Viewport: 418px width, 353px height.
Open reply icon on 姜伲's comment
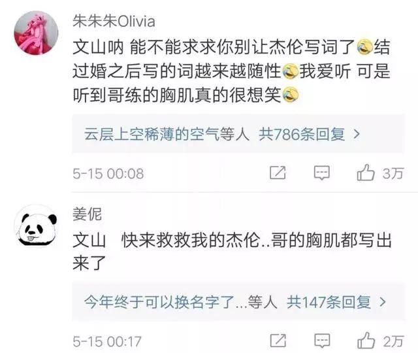click(x=322, y=341)
